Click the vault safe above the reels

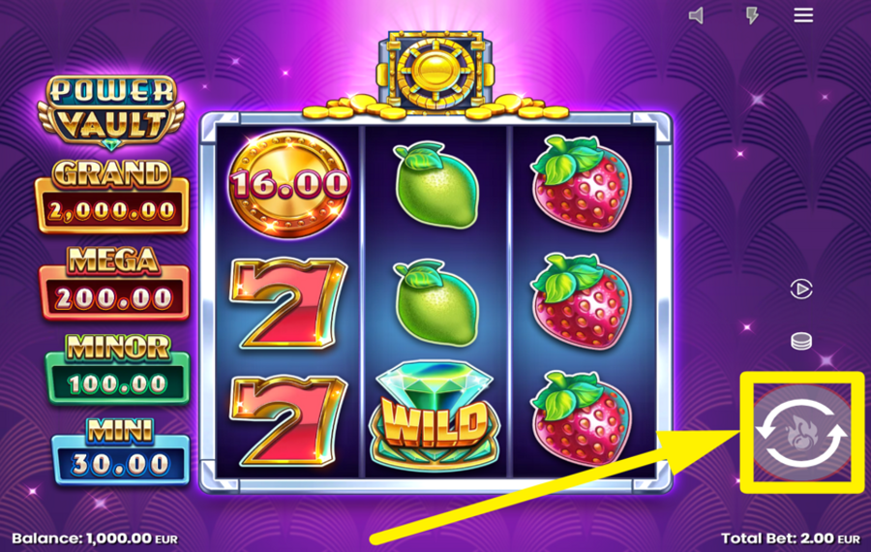tap(435, 71)
